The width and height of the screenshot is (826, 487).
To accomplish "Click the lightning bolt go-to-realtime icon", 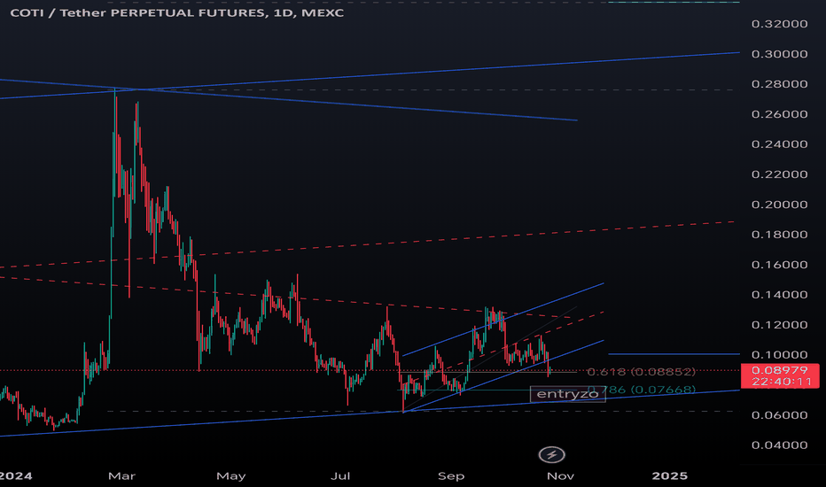I will 551,454.
